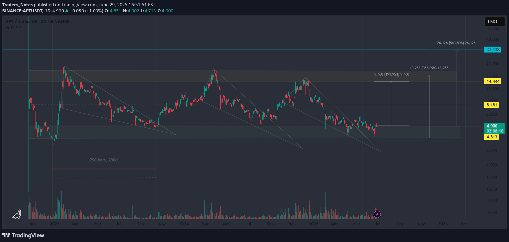
Task: Select the yellow 14.444 price label
Action: (x=492, y=81)
